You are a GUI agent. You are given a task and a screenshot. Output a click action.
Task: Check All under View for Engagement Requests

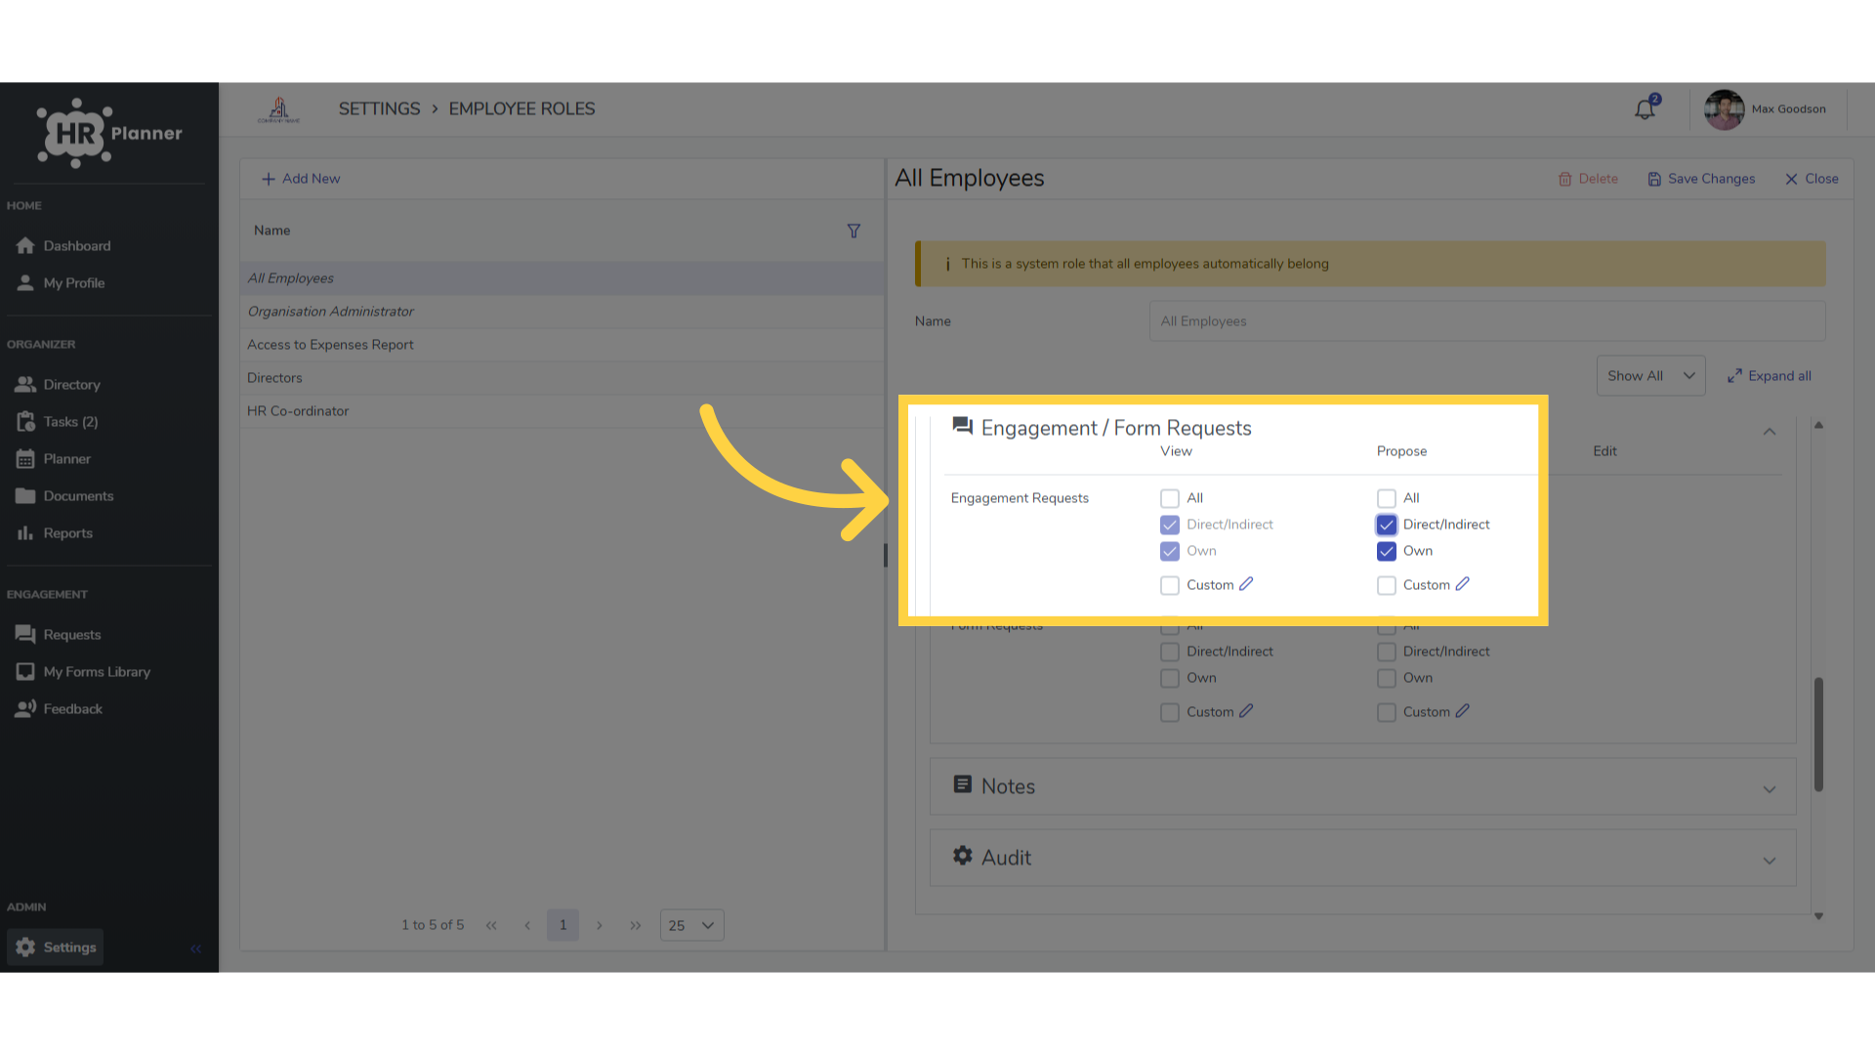[x=1169, y=498]
